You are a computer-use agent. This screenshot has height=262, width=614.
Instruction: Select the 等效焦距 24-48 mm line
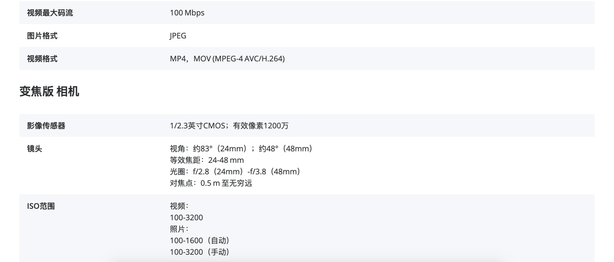coord(207,160)
